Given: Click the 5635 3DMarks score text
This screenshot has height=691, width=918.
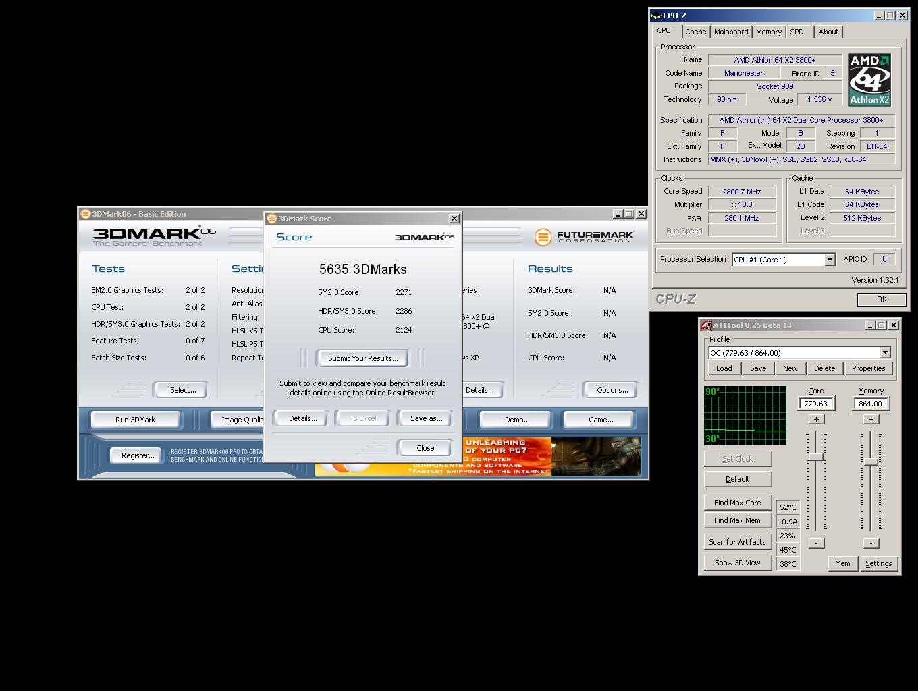Looking at the screenshot, I should tap(363, 269).
